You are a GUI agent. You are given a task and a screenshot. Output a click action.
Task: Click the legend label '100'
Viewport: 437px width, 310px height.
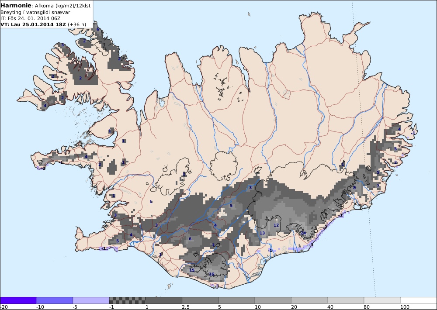405,307
